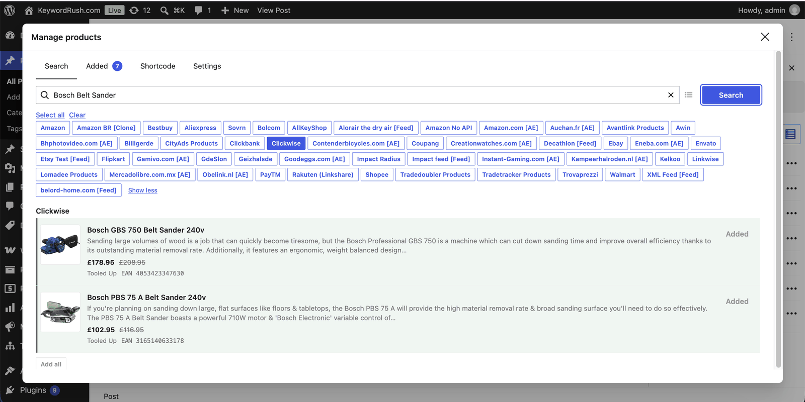This screenshot has height=402, width=805.
Task: Enable the Walmart module filter
Action: click(x=623, y=174)
